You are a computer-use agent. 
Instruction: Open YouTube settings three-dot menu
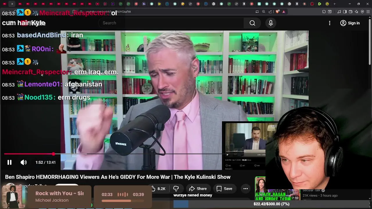330,23
